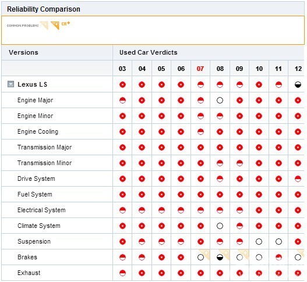
Task: Click the Electrical System row label
Action: tap(41, 210)
